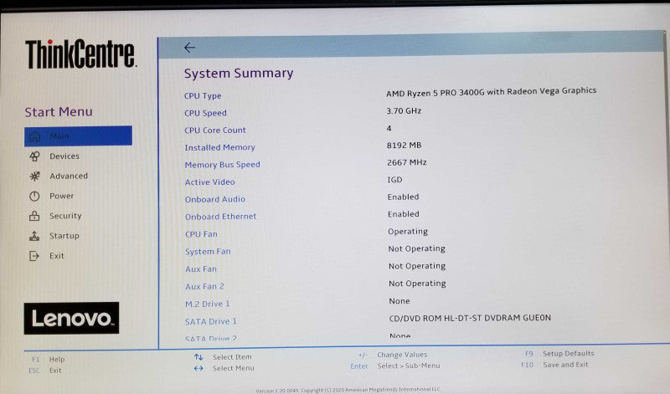Click the CPU Type label
Screen dimensions: 670x394
coord(203,96)
